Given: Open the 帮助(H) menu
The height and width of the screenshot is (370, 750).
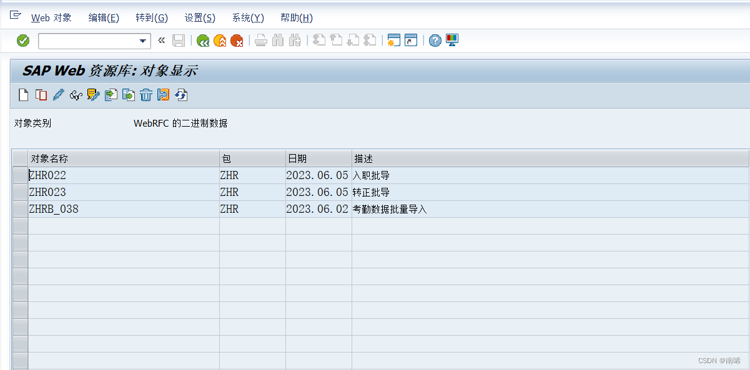Looking at the screenshot, I should 297,18.
